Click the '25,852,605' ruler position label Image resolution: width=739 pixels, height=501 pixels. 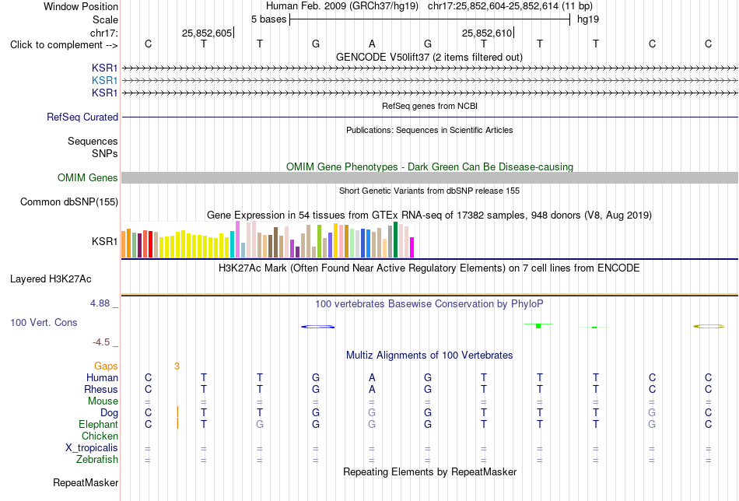(207, 33)
